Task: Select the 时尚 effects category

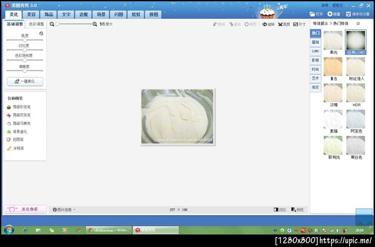Action: tap(316, 69)
